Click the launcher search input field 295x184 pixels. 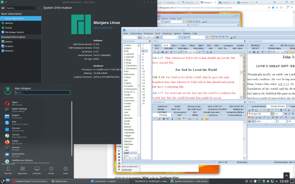point(42,92)
